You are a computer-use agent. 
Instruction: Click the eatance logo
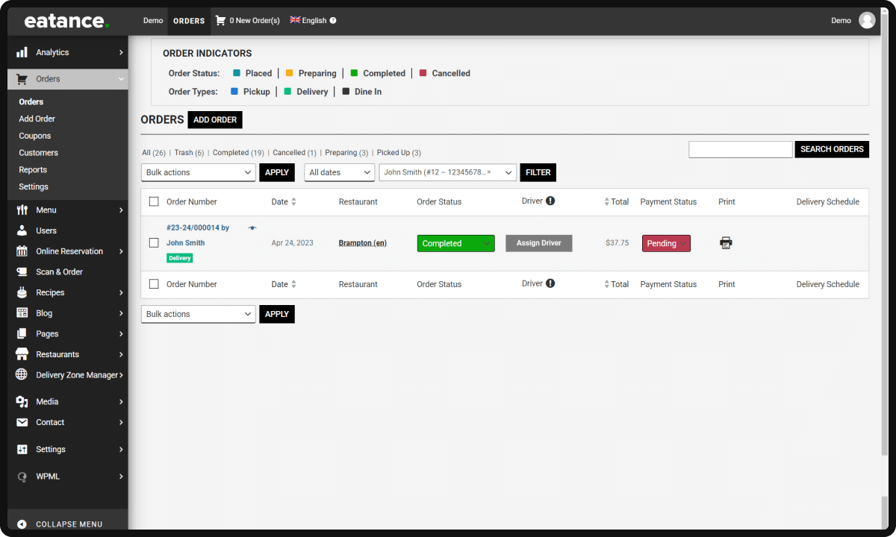[66, 21]
